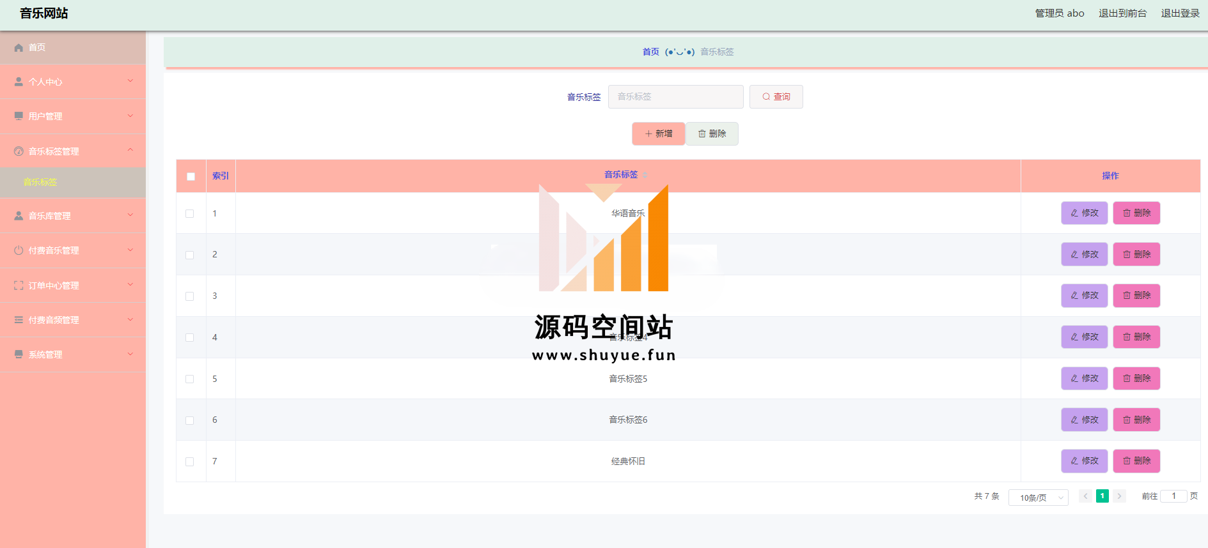Open the 系统管理 menu
Screen dimensions: 1208x548
point(73,354)
